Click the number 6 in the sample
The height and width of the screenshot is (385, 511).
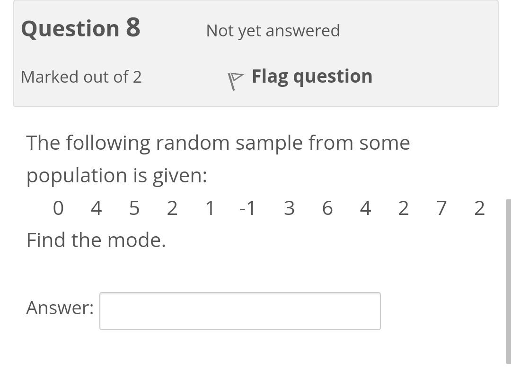point(327,207)
